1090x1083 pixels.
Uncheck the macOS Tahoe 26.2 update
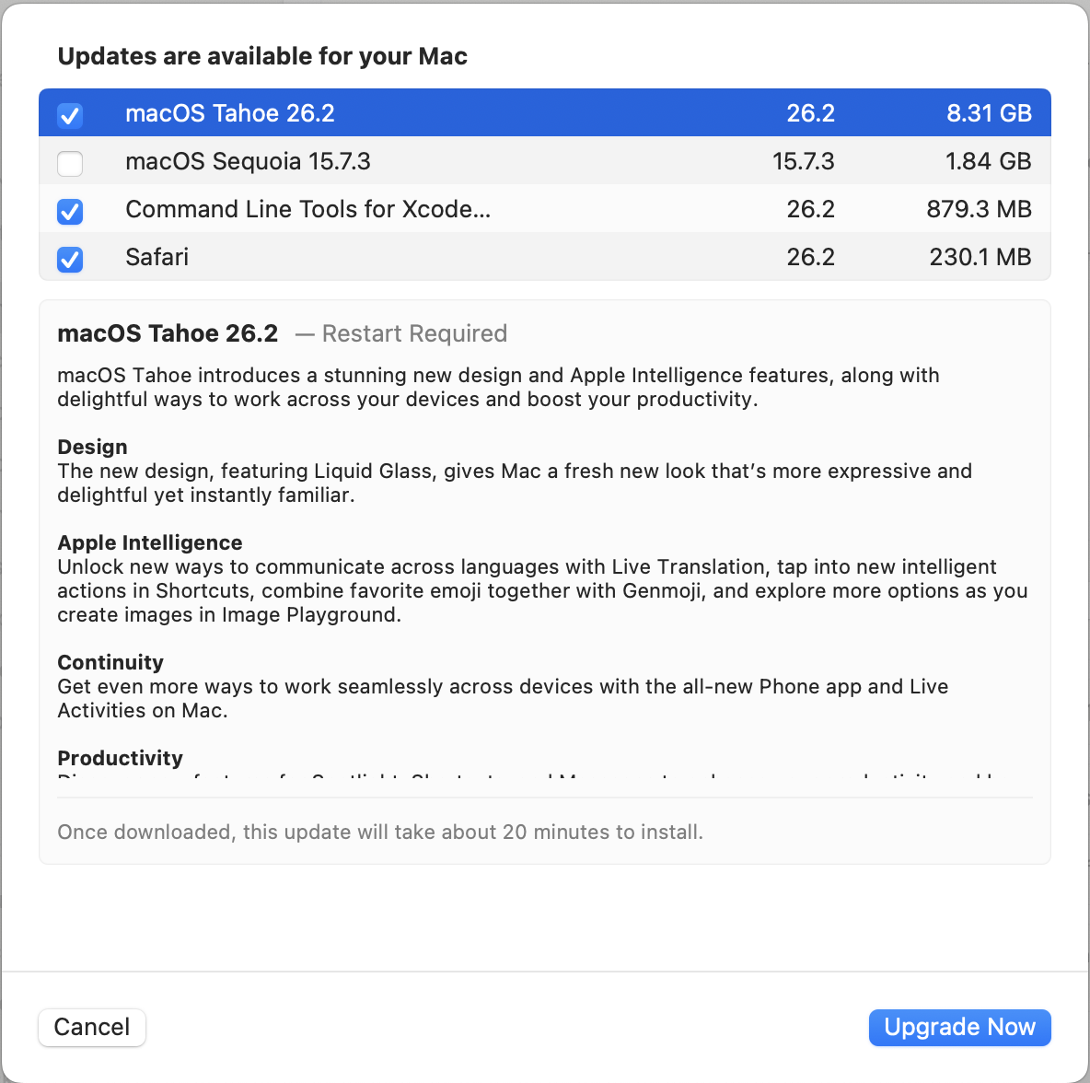click(x=70, y=115)
